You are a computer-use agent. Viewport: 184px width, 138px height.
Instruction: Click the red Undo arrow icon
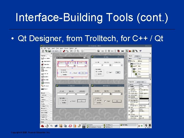(x=64, y=51)
